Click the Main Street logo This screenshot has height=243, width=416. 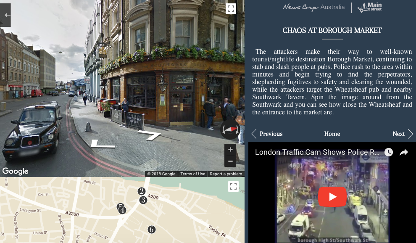pyautogui.click(x=370, y=8)
